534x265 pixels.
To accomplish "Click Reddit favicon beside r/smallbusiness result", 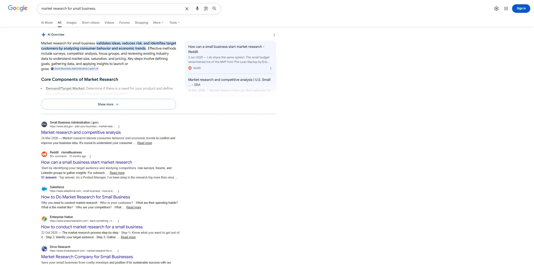I will coord(44,154).
